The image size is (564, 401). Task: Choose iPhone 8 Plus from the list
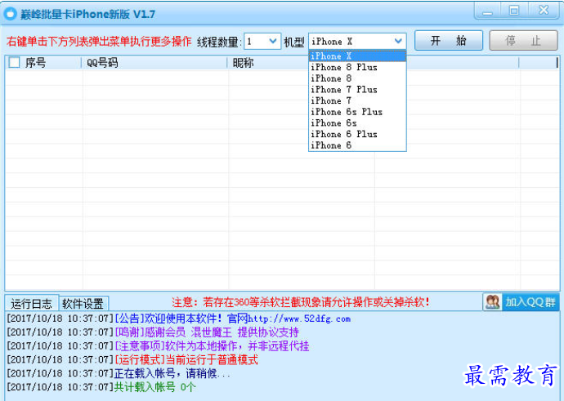pyautogui.click(x=357, y=67)
